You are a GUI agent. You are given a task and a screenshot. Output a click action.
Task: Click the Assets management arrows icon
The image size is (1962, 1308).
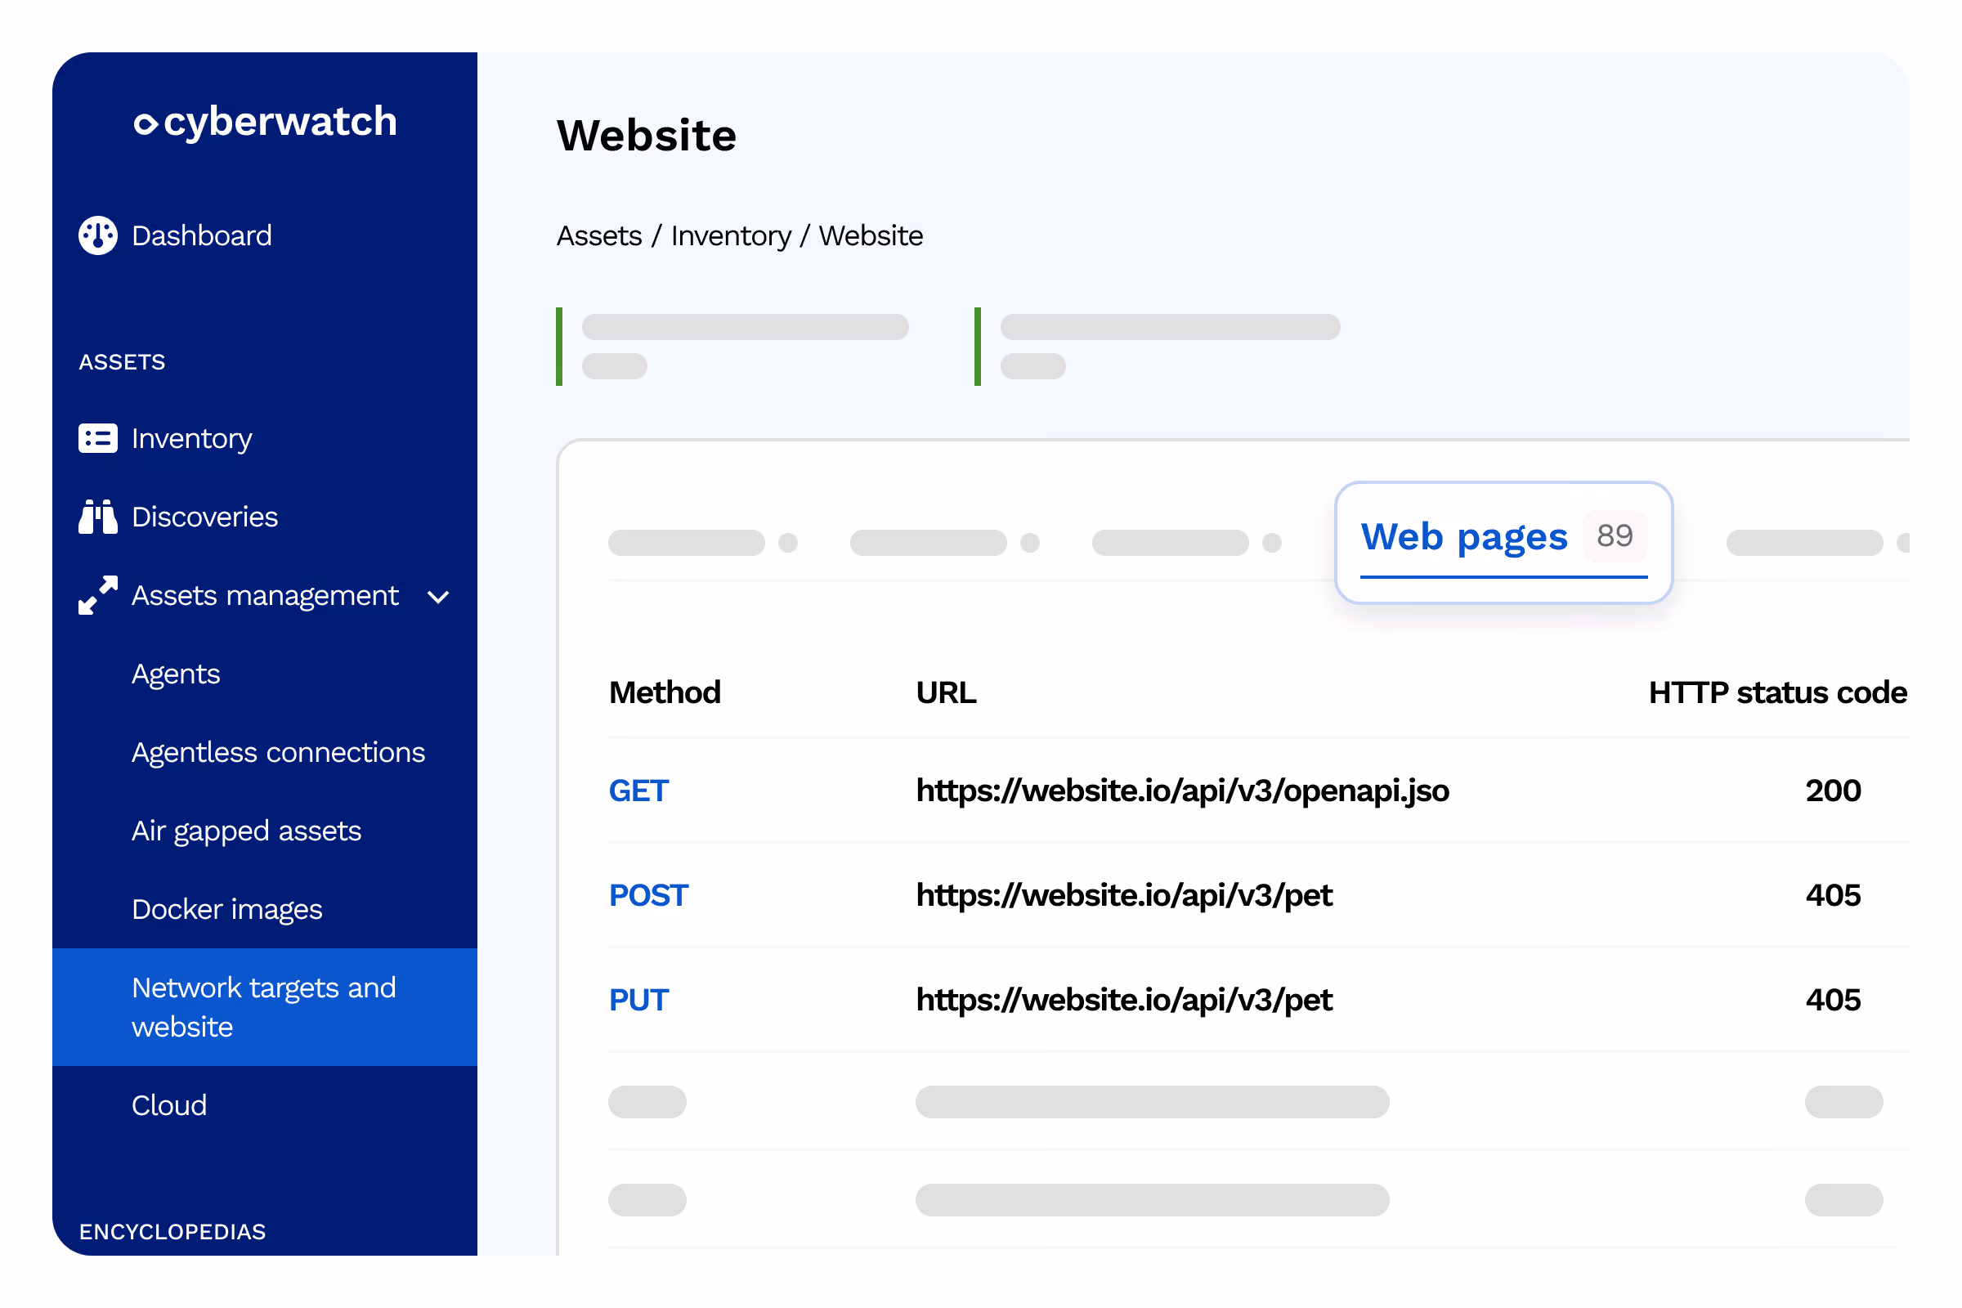[x=97, y=596]
